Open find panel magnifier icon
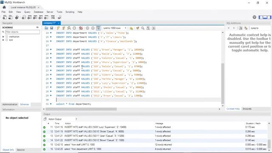The width and height of the screenshot is (272, 153). (x=143, y=28)
